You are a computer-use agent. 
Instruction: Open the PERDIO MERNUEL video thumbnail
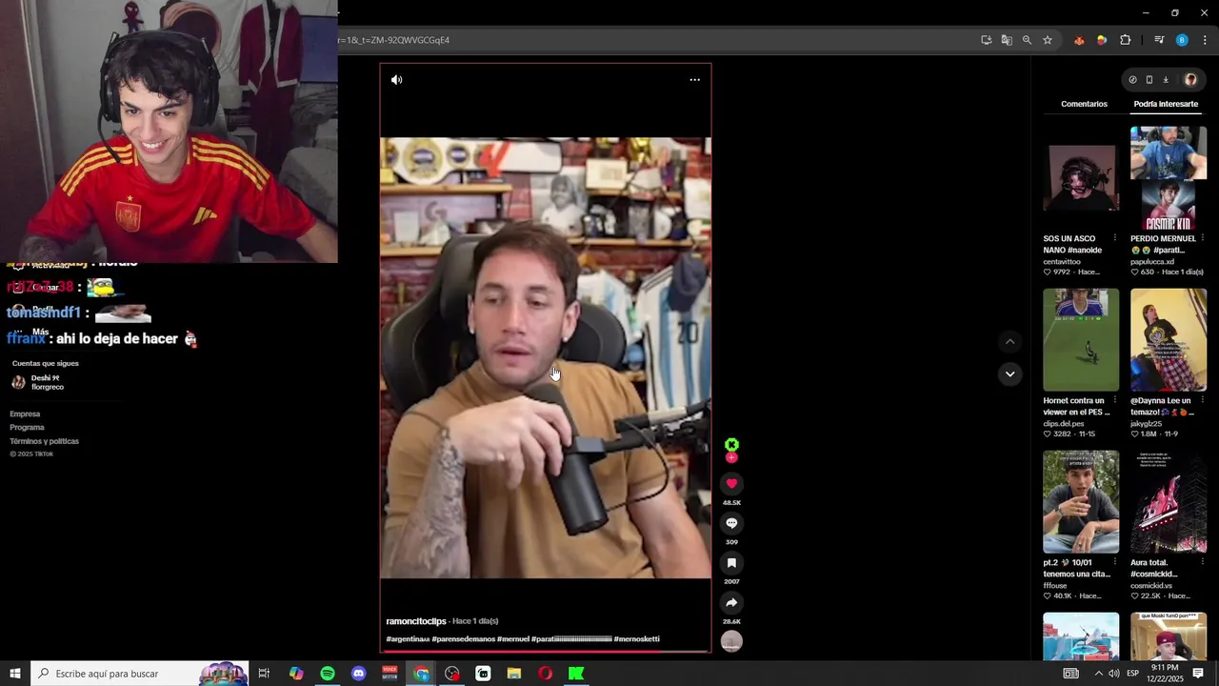coord(1169,178)
